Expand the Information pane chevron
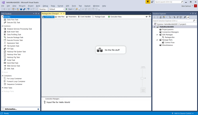 pos(3,109)
